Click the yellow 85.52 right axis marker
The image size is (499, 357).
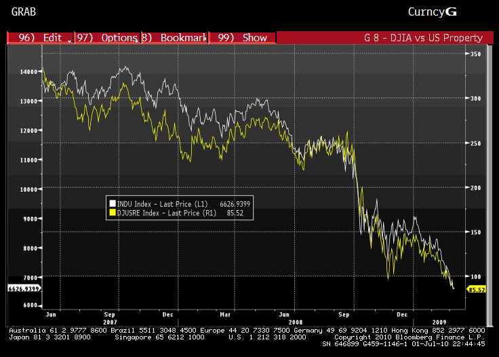477,290
